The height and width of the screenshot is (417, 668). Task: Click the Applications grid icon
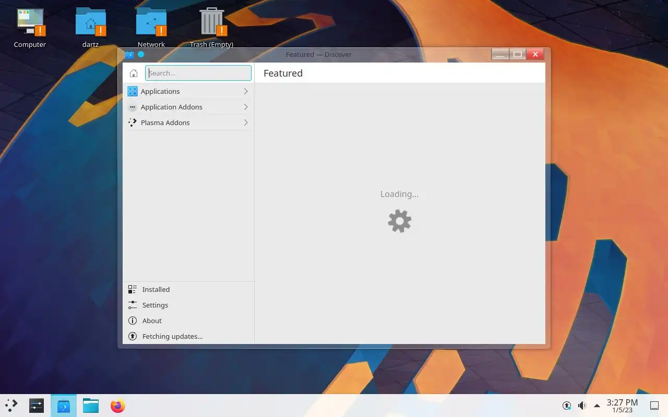133,91
